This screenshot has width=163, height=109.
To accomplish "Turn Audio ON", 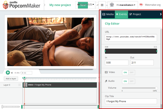I will tap(125, 81).
